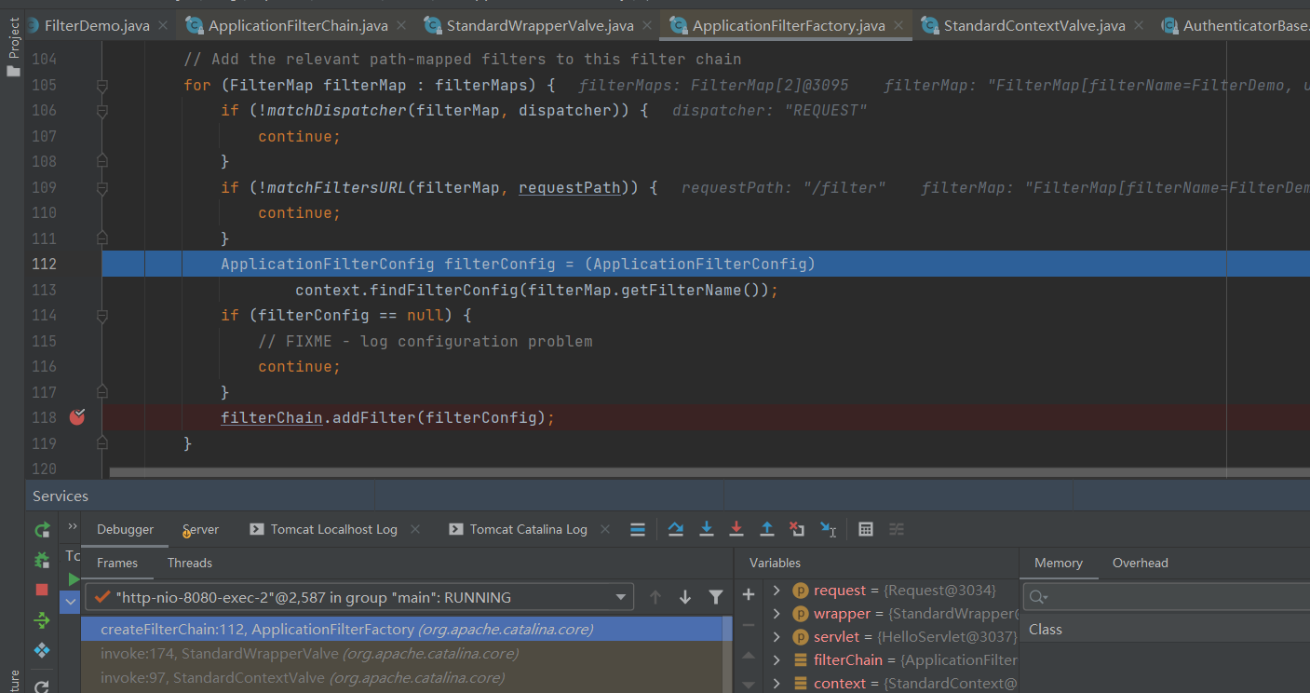
Task: Select the previous frame with the up arrow
Action: [x=655, y=597]
